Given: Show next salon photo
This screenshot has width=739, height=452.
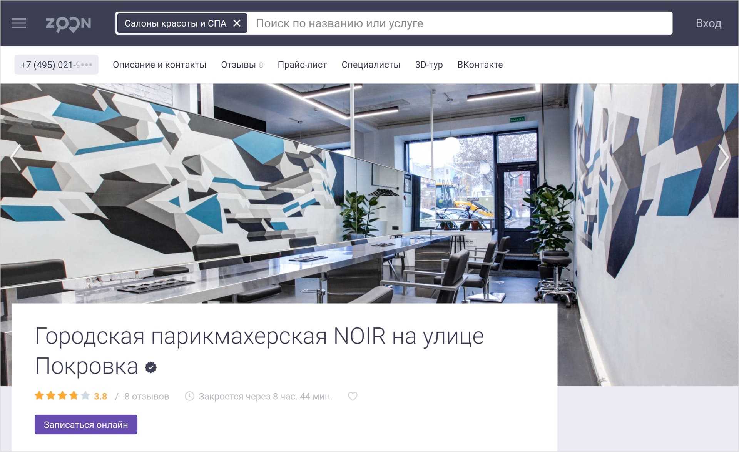Looking at the screenshot, I should [723, 157].
